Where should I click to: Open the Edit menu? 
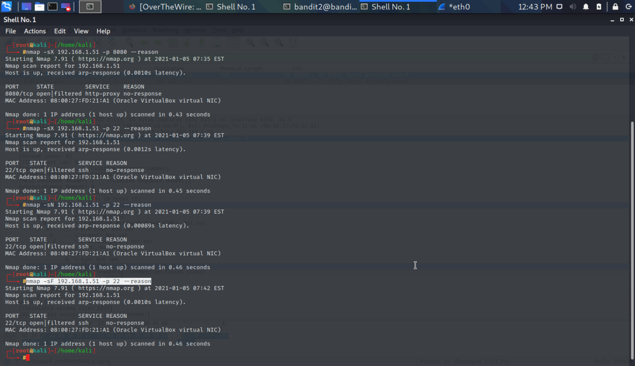60,31
